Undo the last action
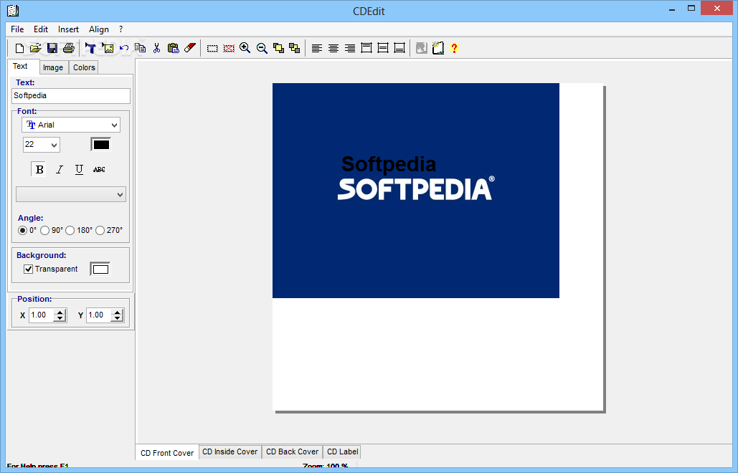738x473 pixels. coord(124,48)
